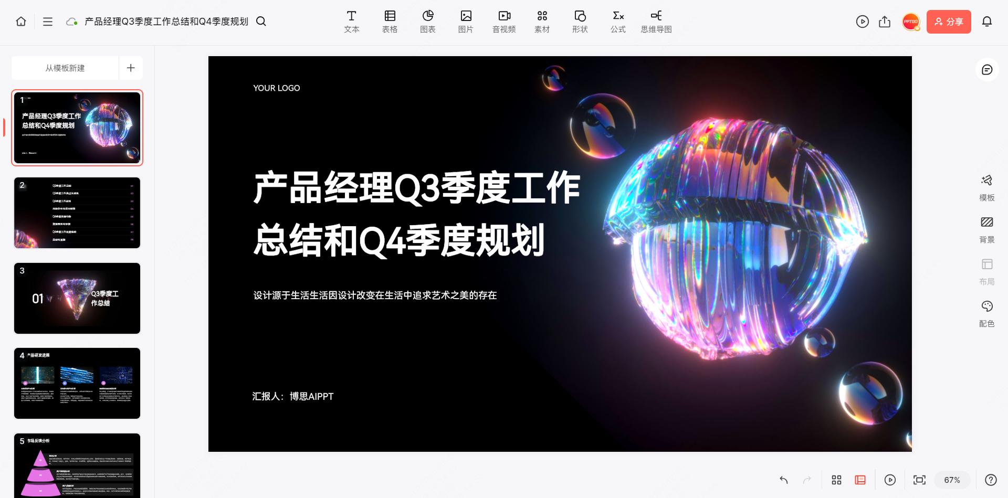Click the fit-to-screen view control
The height and width of the screenshot is (498, 1008).
tap(919, 480)
